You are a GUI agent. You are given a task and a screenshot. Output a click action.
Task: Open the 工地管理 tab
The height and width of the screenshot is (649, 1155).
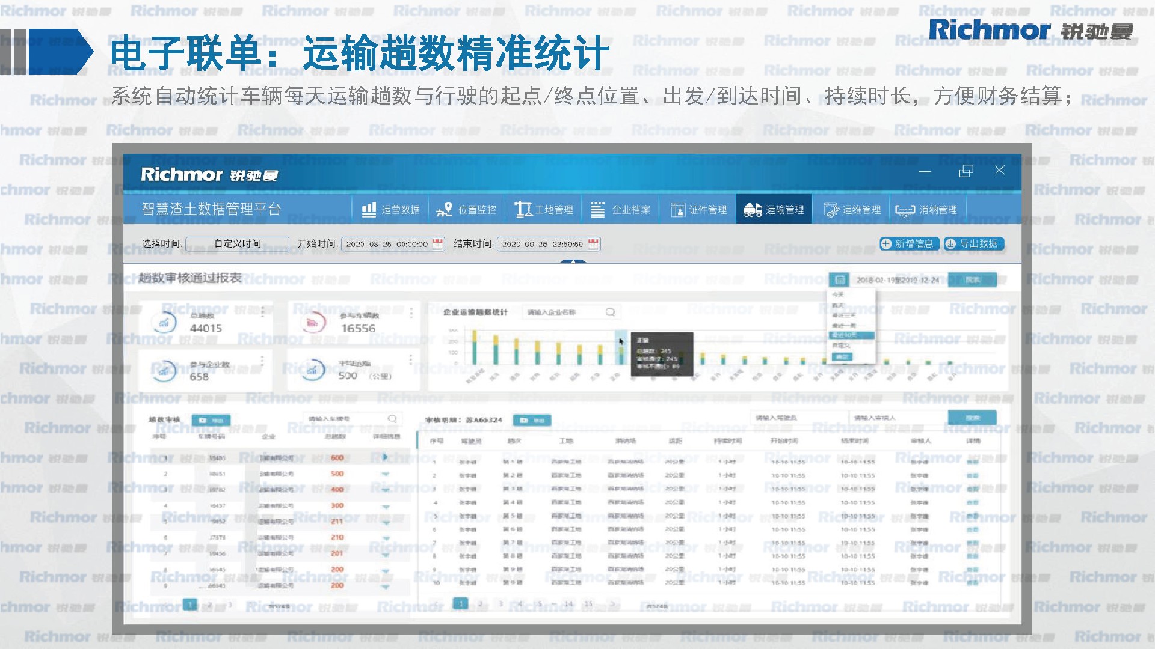click(x=544, y=209)
